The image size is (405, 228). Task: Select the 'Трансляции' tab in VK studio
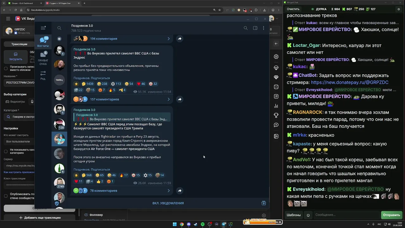click(x=19, y=44)
